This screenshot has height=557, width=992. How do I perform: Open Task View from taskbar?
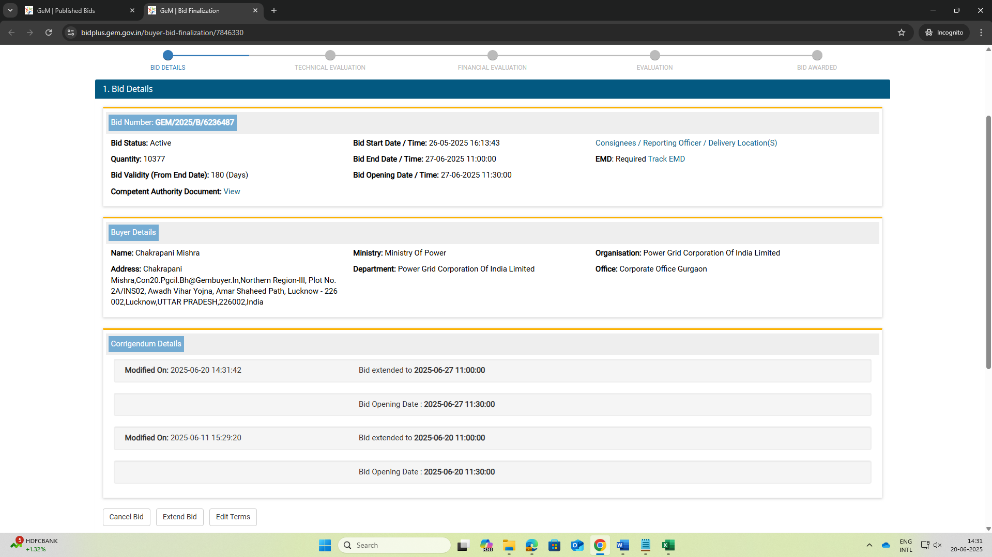click(x=463, y=545)
